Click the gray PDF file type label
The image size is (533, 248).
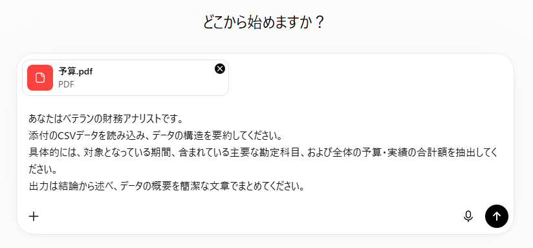coord(66,84)
